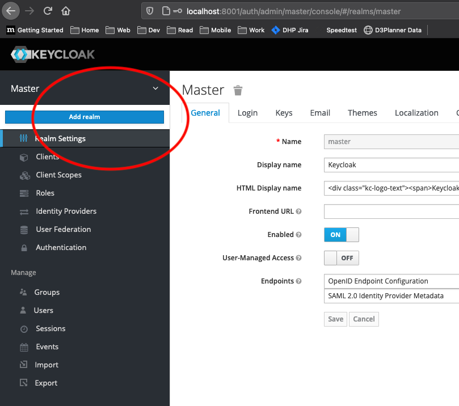Click the User Federation database icon
This screenshot has height=406, width=459.
24,230
